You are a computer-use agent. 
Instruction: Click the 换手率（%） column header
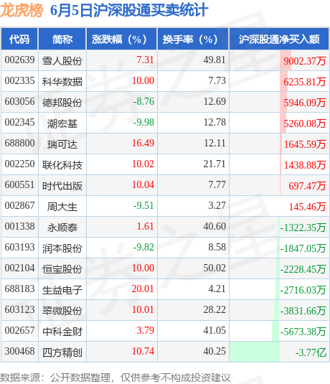pos(193,39)
